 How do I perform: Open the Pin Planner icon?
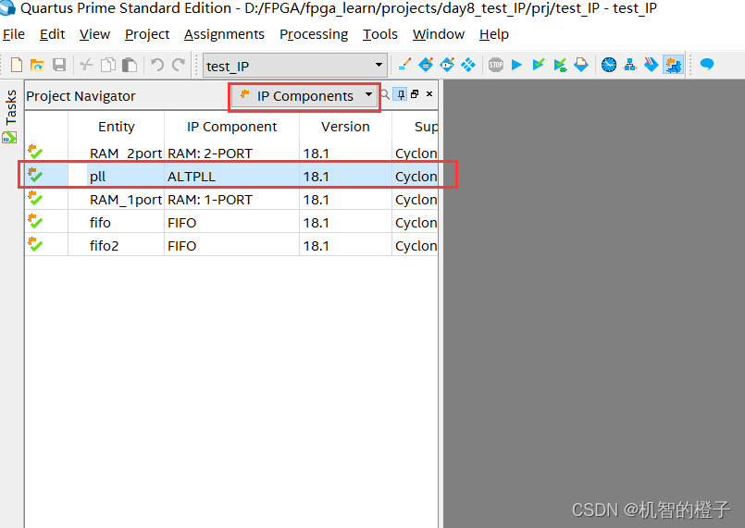tap(426, 65)
